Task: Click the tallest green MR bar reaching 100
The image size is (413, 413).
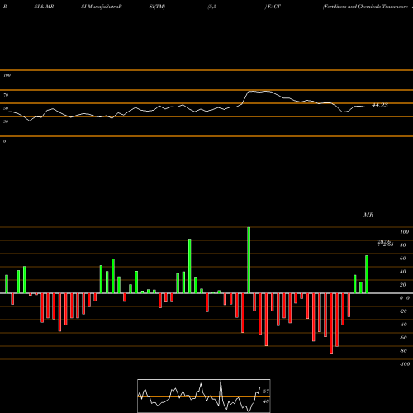Action: 249,260
